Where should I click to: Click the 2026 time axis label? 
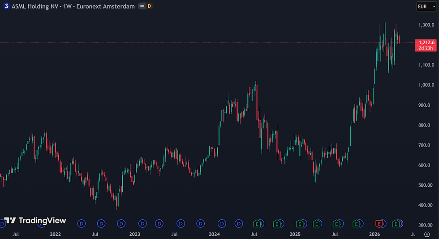[x=374, y=234]
